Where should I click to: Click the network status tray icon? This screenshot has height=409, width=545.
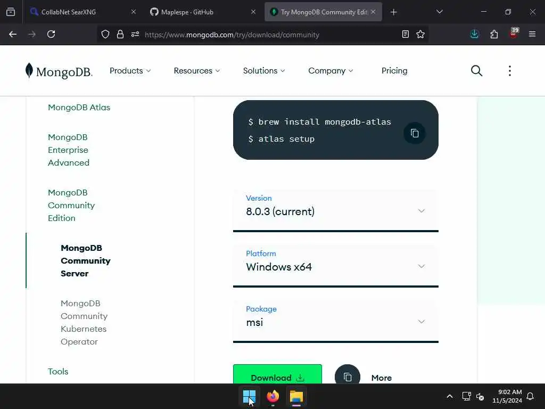(x=466, y=396)
